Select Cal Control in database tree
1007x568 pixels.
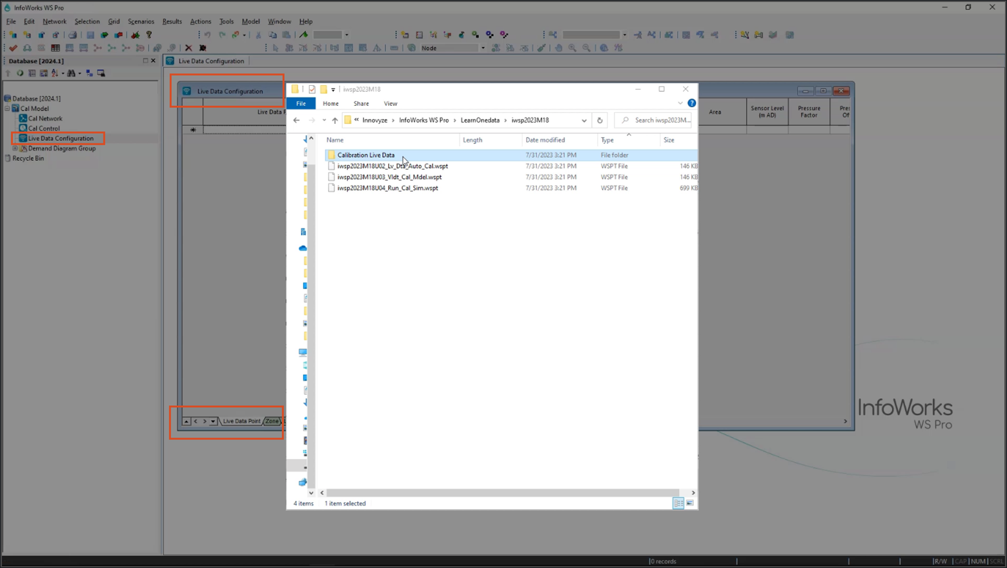coord(44,128)
